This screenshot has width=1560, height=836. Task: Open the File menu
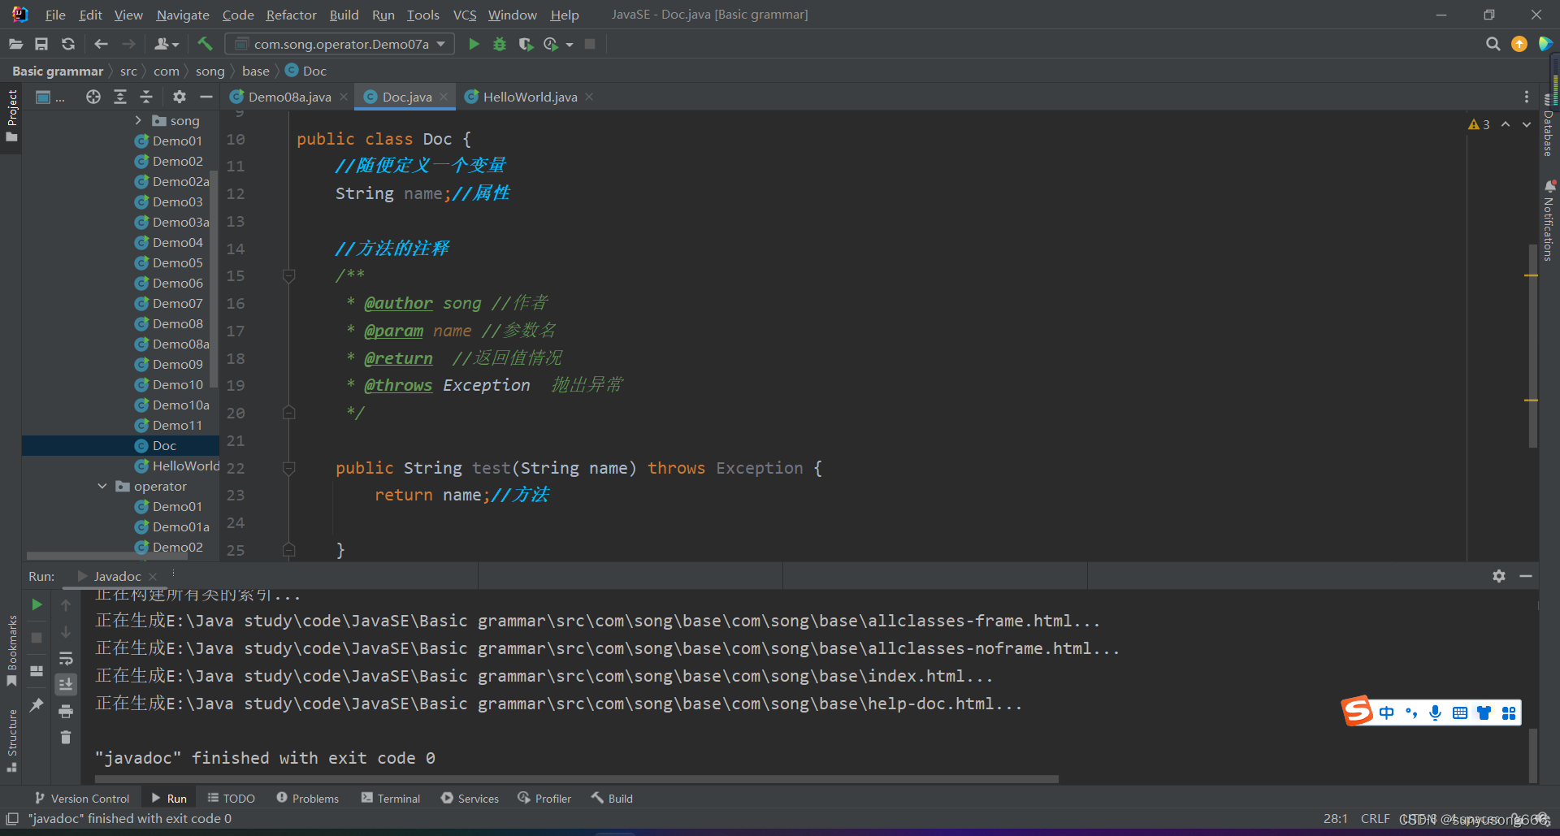pyautogui.click(x=55, y=15)
